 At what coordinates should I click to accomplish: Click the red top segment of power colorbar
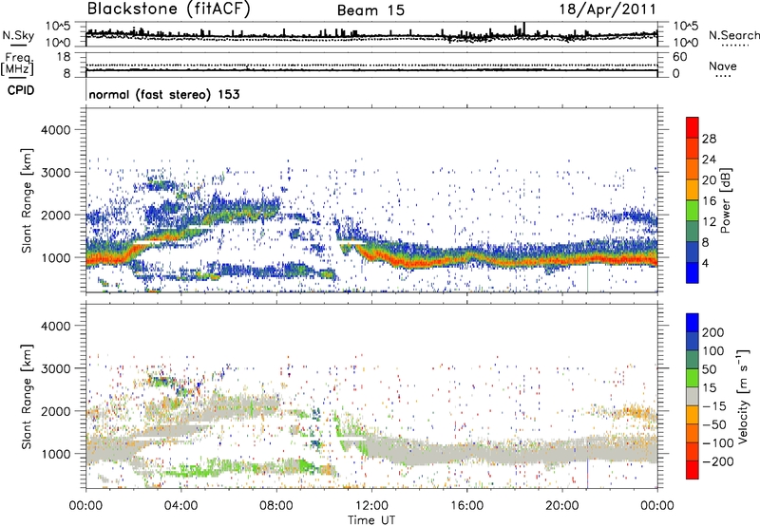coord(693,127)
